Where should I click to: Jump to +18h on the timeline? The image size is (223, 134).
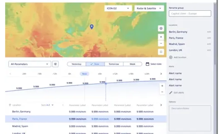tap(131, 74)
